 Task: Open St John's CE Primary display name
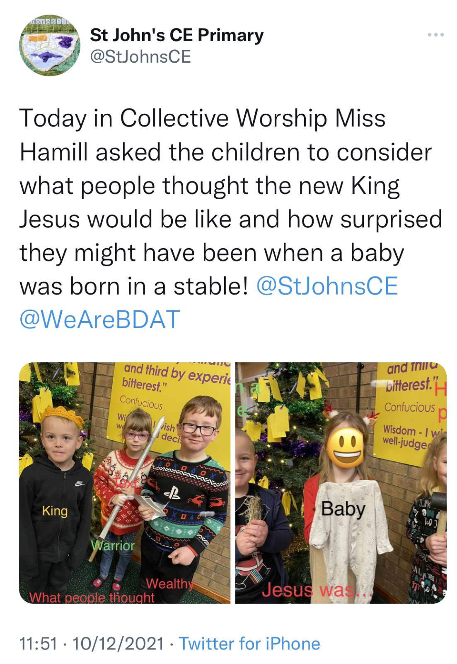tap(177, 35)
